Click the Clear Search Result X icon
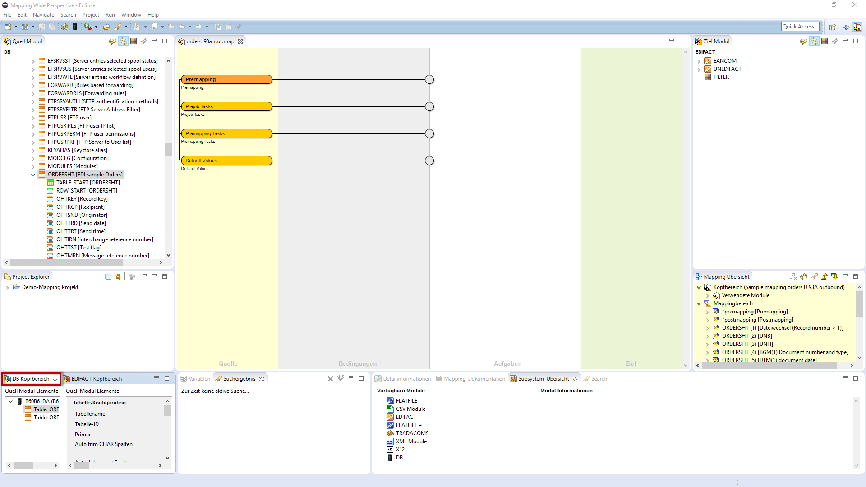Screen dimensions: 866x487 [330, 379]
